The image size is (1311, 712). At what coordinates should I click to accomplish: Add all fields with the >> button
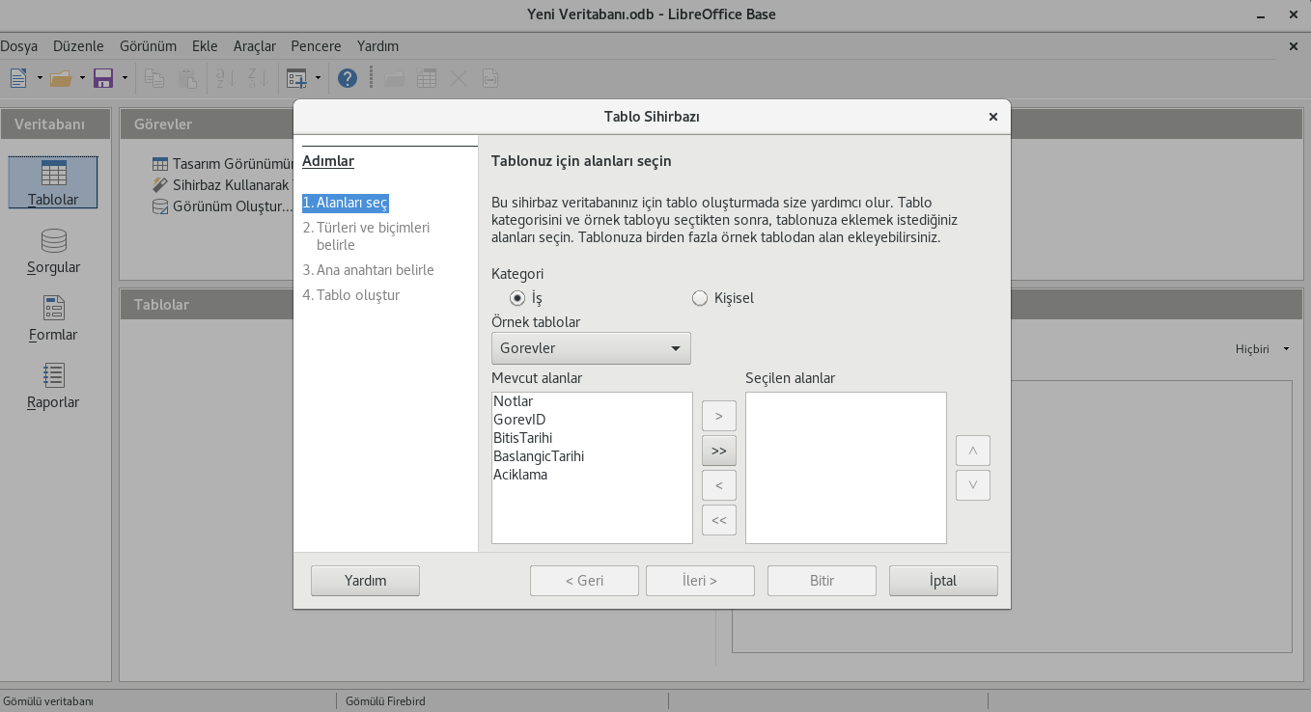click(x=719, y=451)
